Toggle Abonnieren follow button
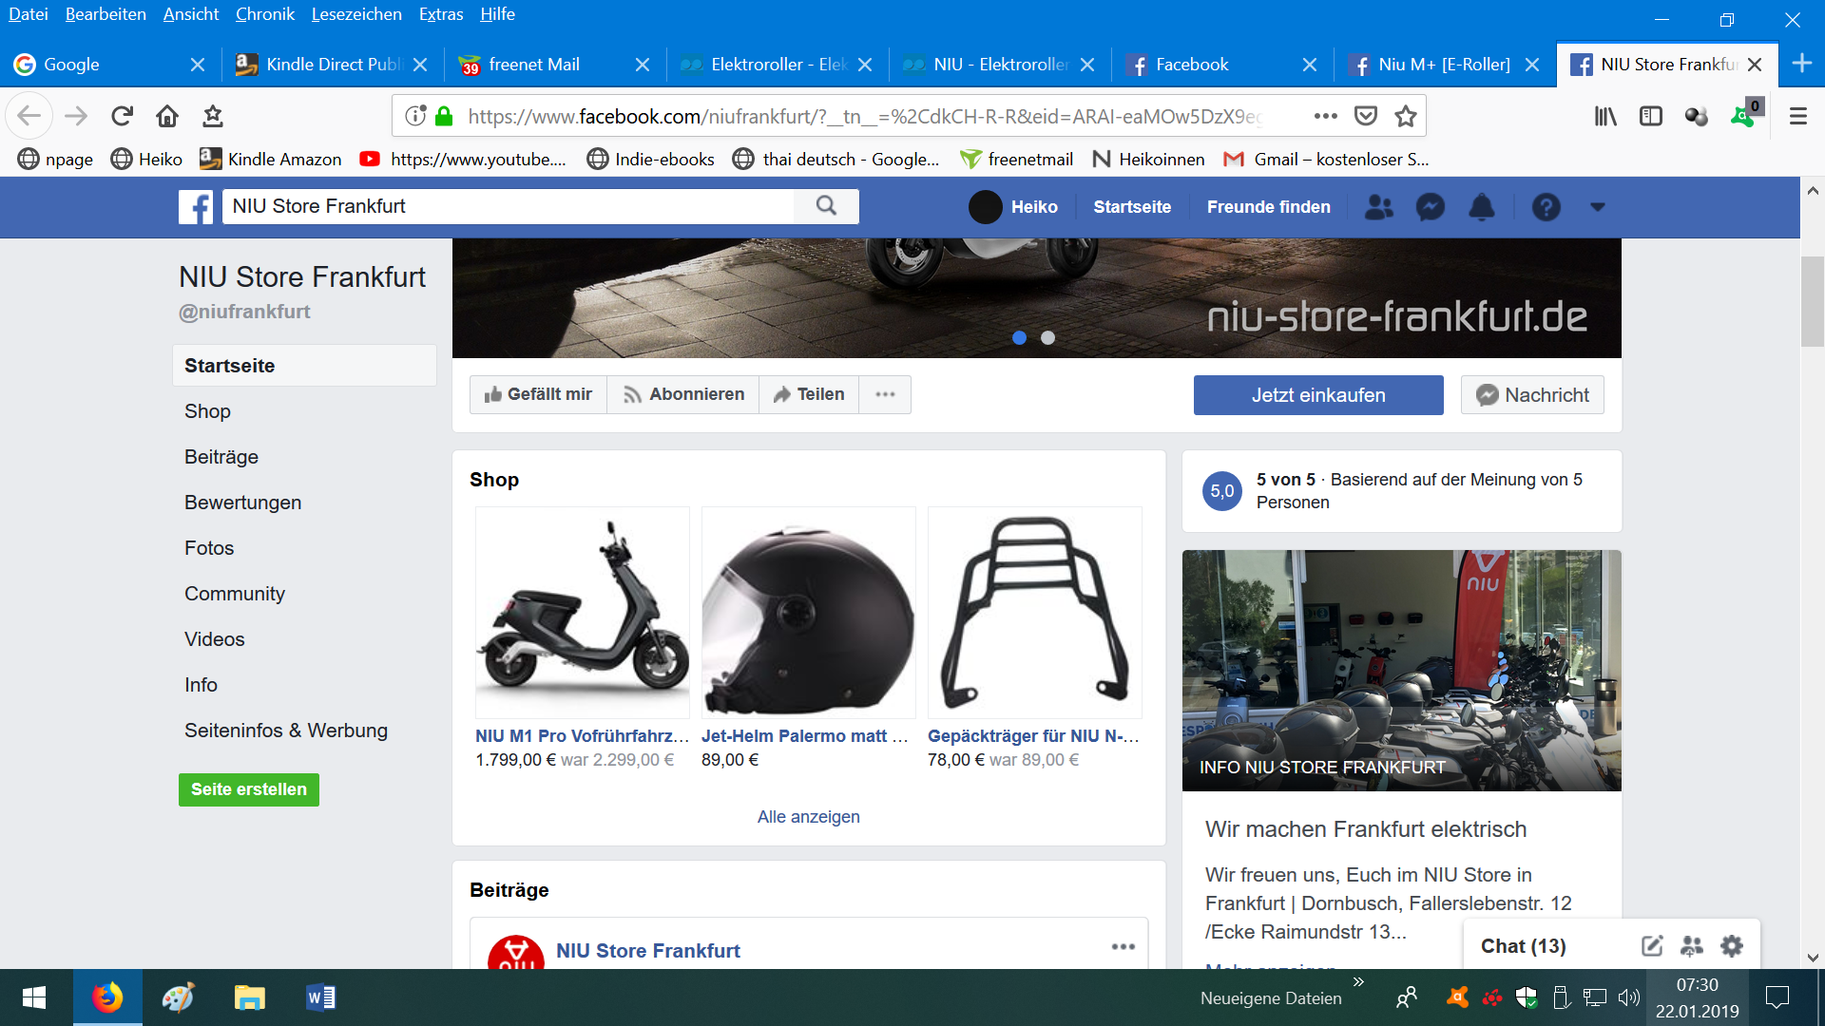 [683, 394]
